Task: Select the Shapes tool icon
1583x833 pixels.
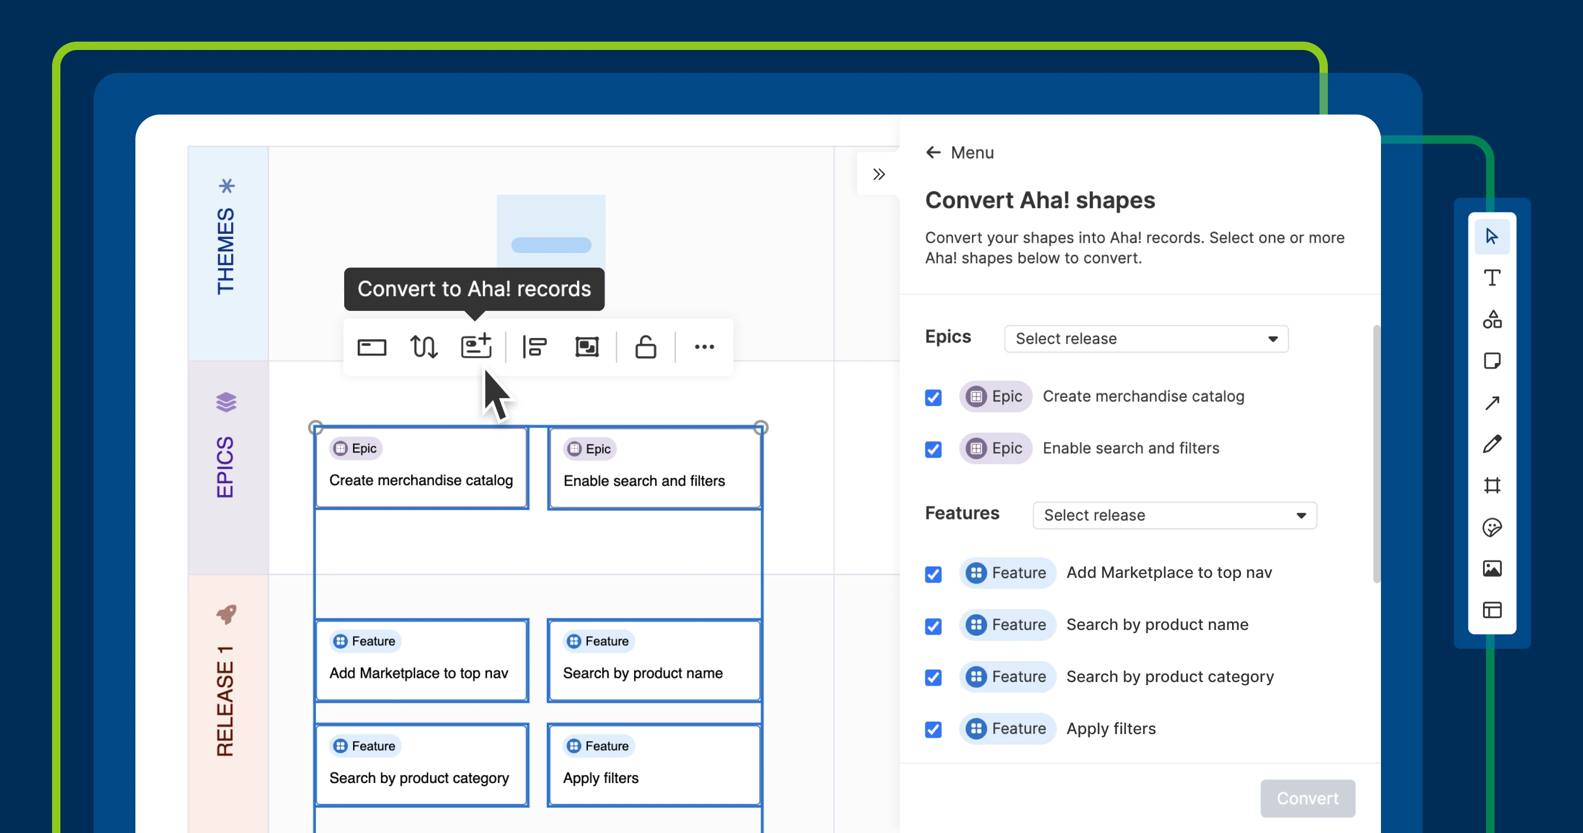Action: click(x=1491, y=320)
